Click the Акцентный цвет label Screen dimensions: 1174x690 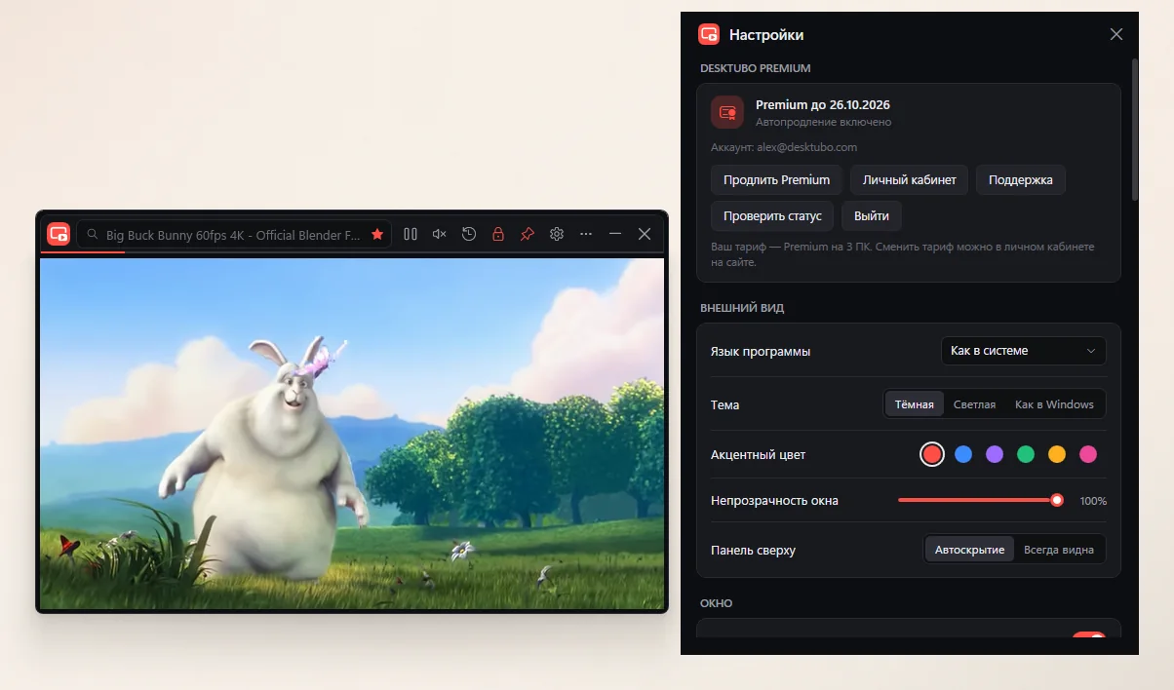[759, 455]
